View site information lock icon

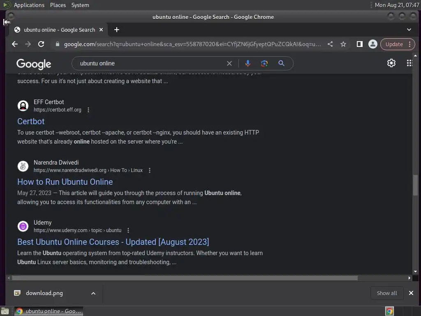click(x=57, y=44)
